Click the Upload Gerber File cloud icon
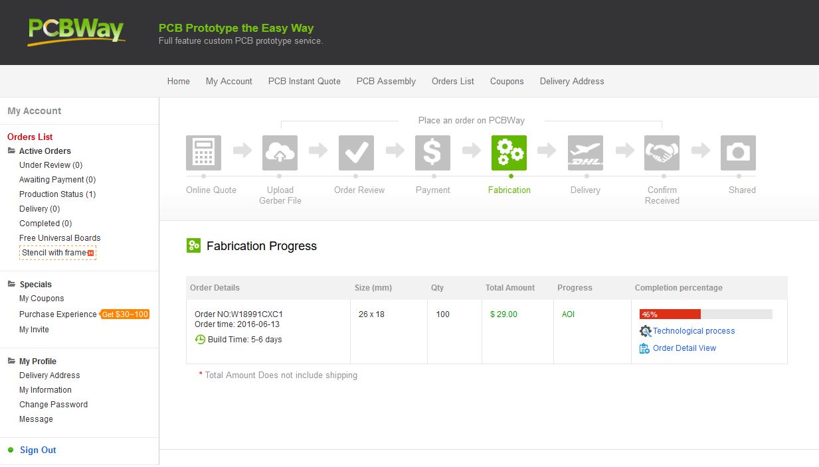This screenshot has width=819, height=467. coord(280,153)
